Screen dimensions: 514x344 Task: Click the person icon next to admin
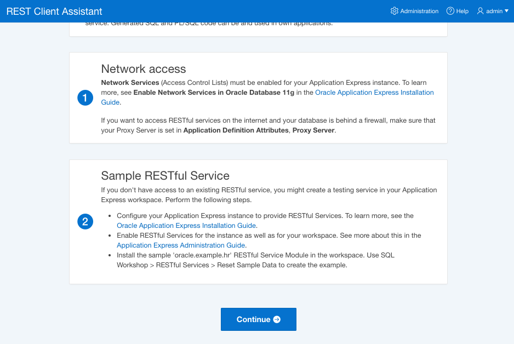coord(479,11)
